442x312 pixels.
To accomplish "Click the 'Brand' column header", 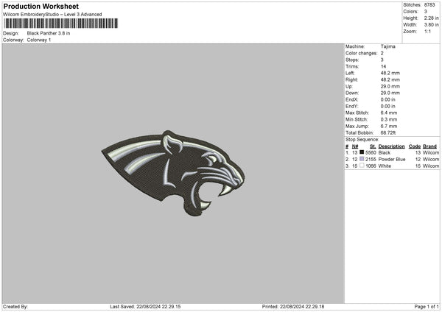I will click(x=429, y=146).
